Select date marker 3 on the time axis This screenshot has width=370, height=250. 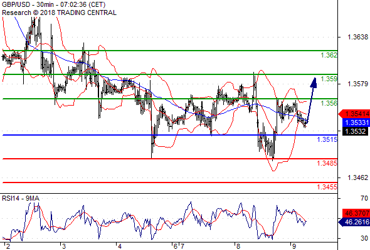pos(64,246)
